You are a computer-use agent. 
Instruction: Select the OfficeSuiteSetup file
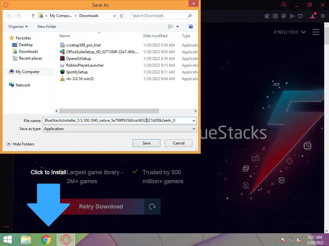click(x=102, y=52)
